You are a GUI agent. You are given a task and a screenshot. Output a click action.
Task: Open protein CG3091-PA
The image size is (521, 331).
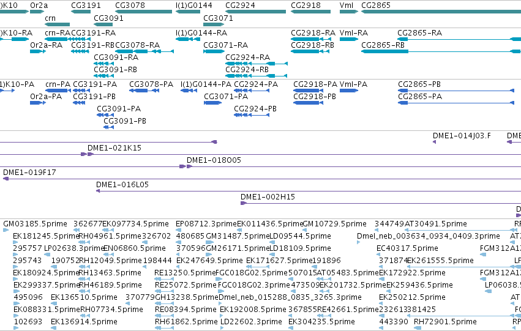tap(119, 109)
